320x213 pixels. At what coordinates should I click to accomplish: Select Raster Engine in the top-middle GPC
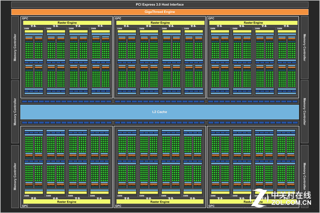click(159, 23)
